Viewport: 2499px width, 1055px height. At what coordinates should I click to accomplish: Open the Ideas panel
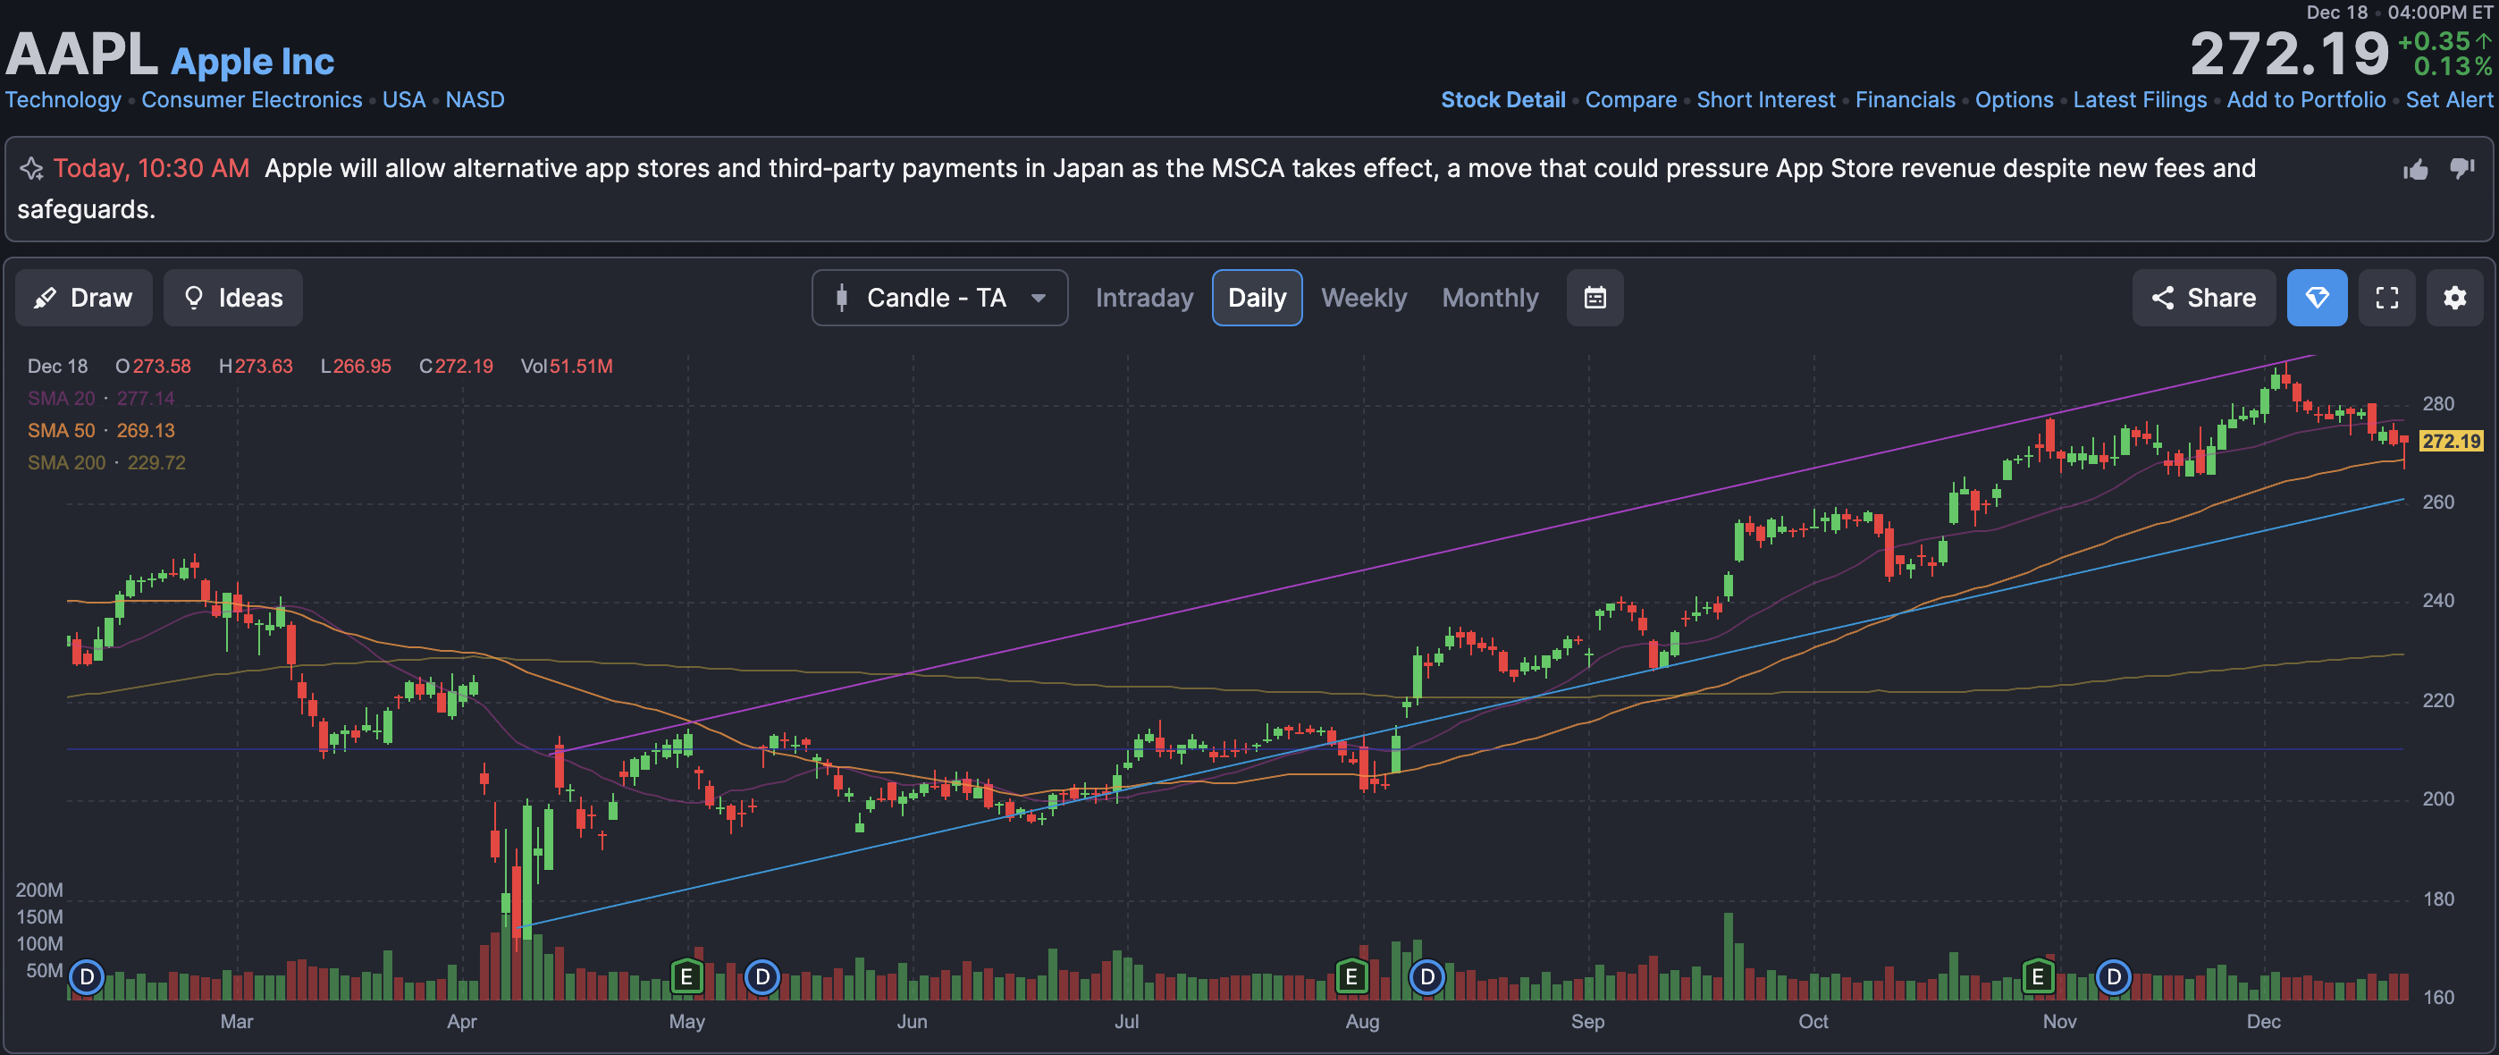coord(232,298)
